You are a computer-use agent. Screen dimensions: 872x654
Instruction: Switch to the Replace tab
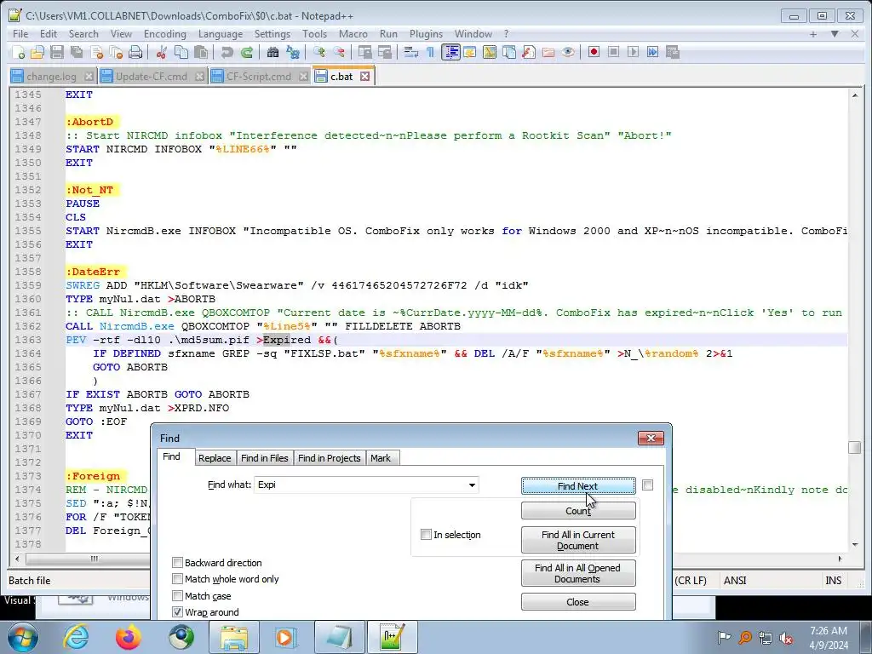click(215, 457)
